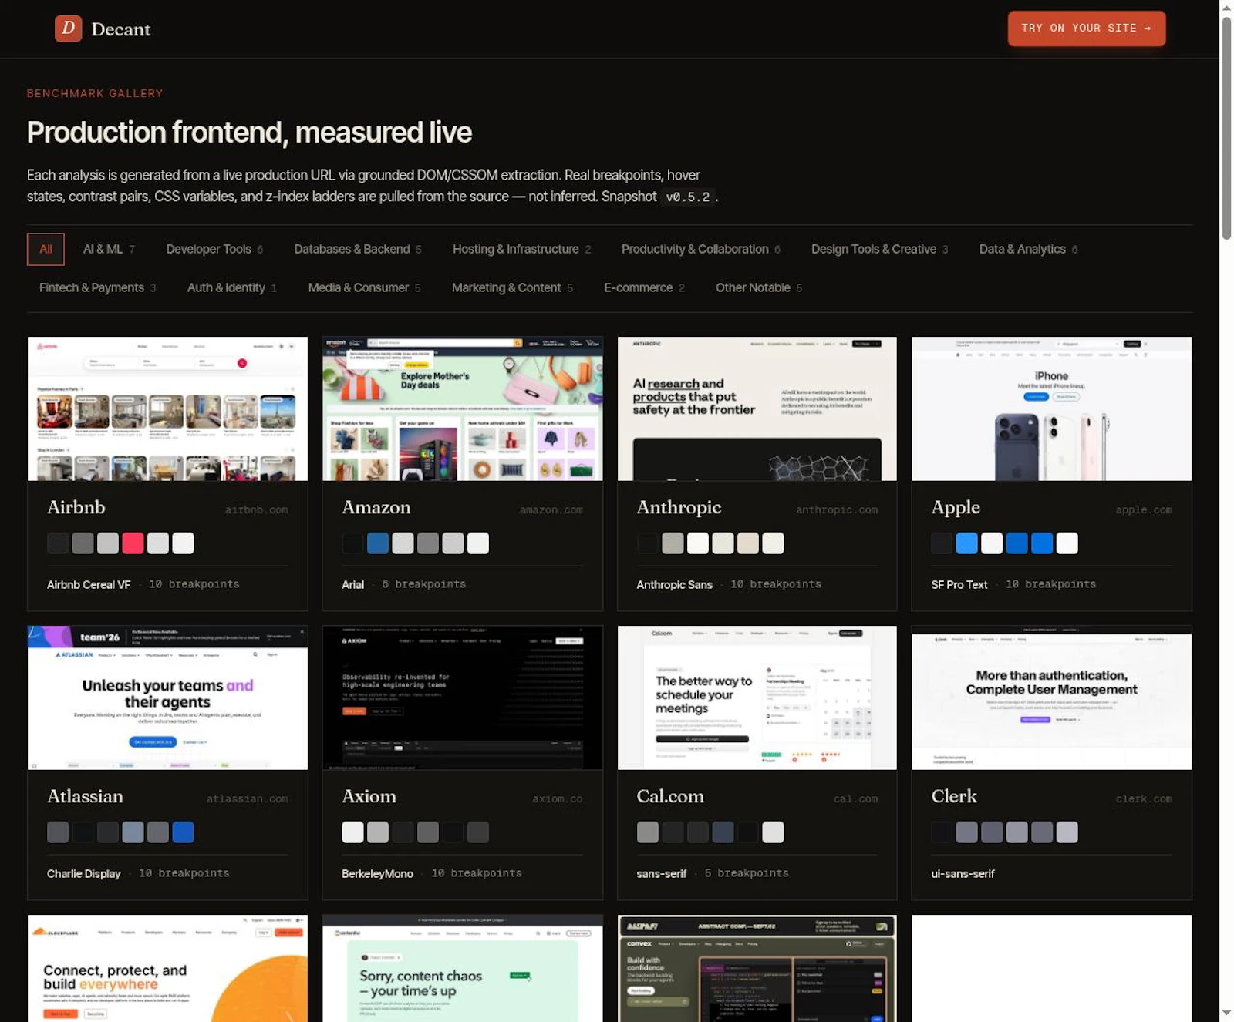
Task: Choose Design Tools & Creative filter
Action: coord(879,249)
